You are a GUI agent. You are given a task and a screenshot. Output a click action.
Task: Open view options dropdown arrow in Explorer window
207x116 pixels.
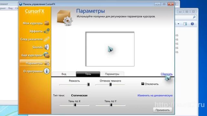[178, 24]
